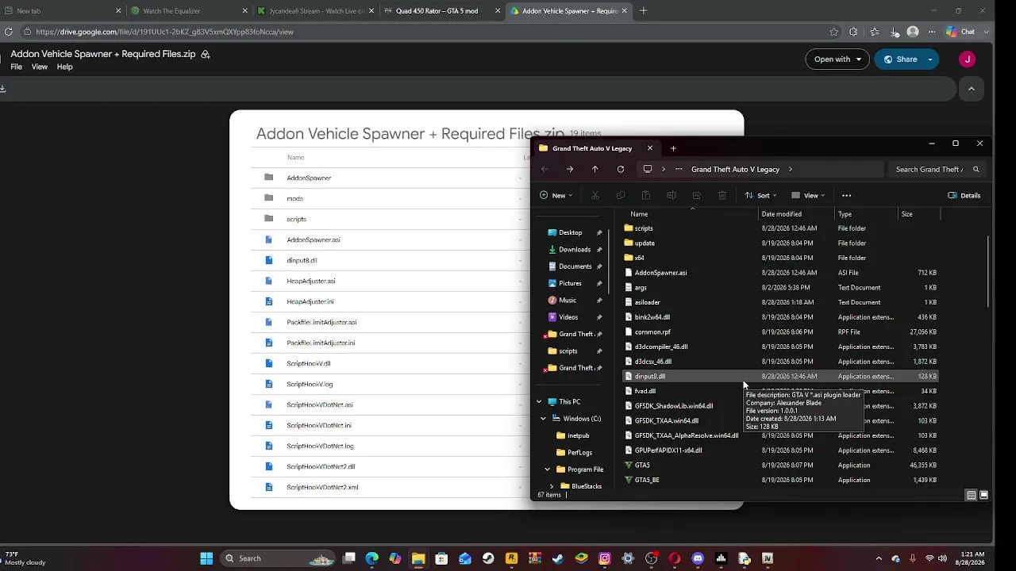Screen dimensions: 1016x571
Task: Open the View dropdown in File Explorer
Action: click(x=808, y=195)
